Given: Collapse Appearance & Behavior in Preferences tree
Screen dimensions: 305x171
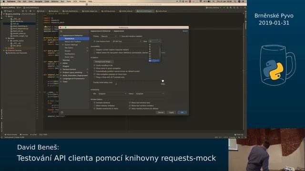Looking at the screenshot, I should [61, 36].
